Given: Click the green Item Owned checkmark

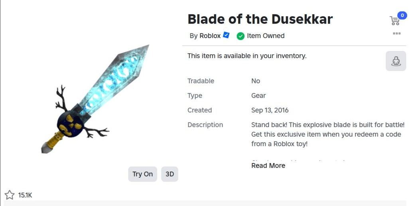Looking at the screenshot, I should [x=240, y=36].
